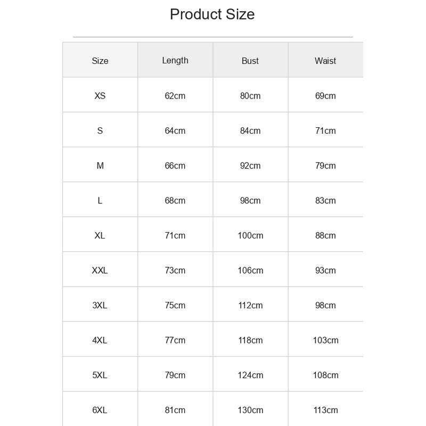Click the L size row label
426x426 pixels.
(100, 201)
